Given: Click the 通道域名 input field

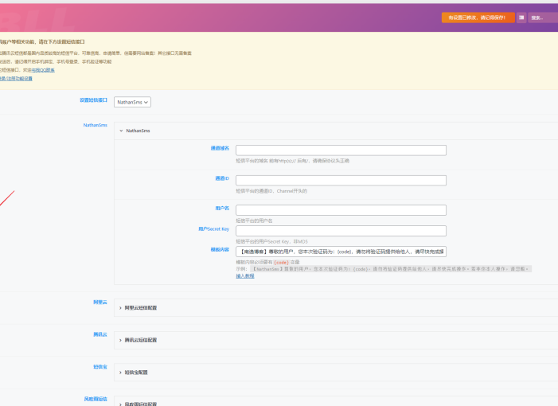Looking at the screenshot, I should (341, 150).
